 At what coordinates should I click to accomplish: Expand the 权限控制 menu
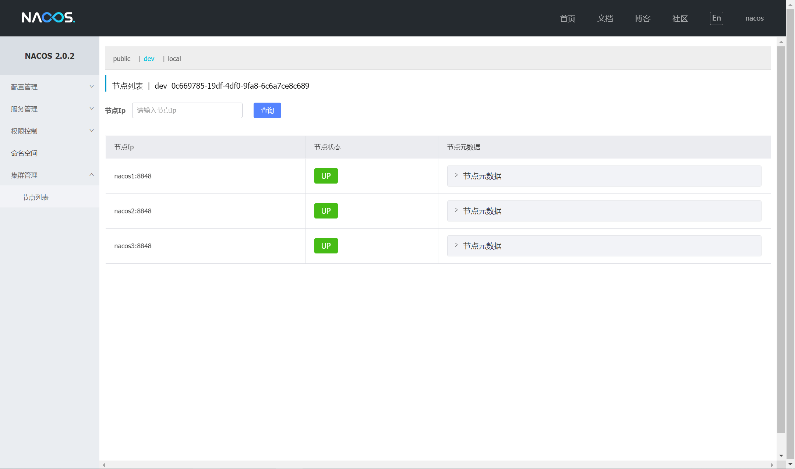click(50, 131)
